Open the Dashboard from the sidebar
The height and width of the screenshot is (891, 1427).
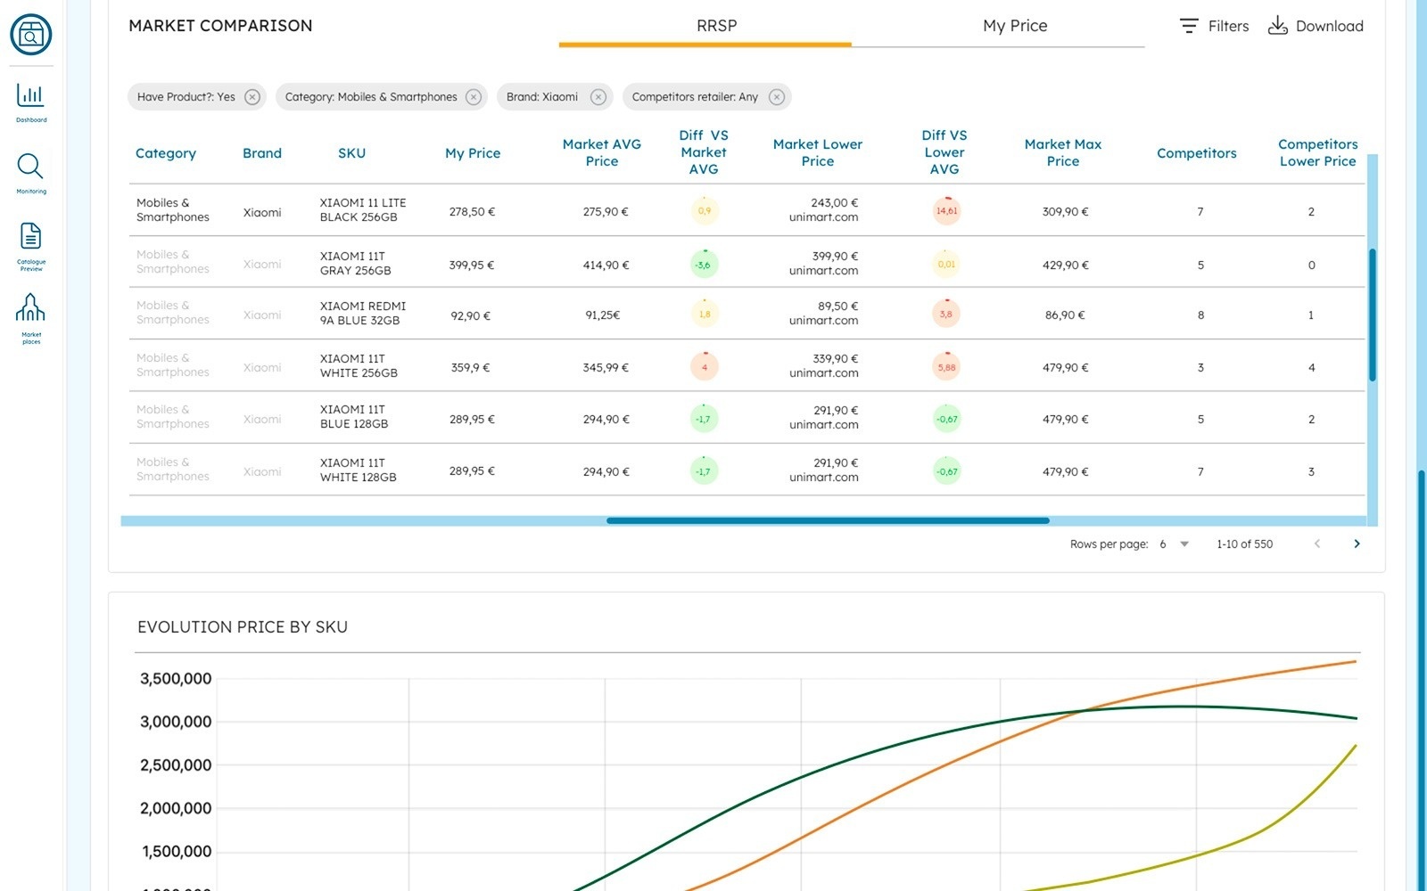[30, 100]
